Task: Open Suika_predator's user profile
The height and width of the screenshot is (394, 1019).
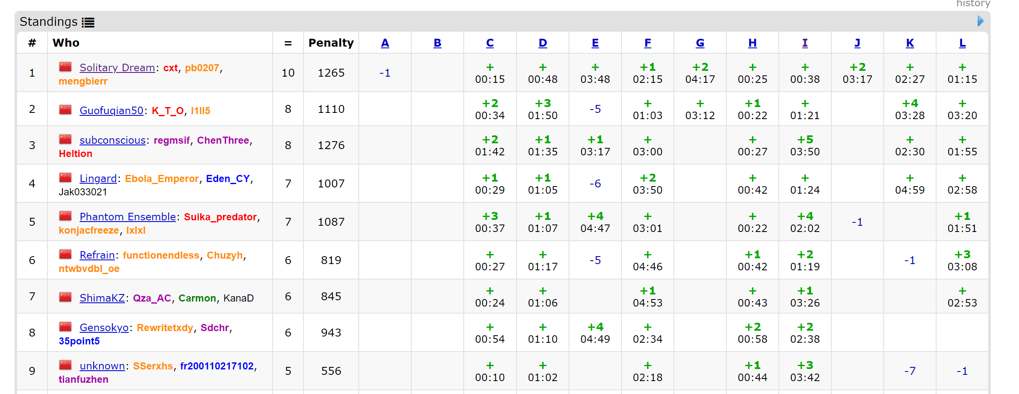Action: click(x=220, y=217)
